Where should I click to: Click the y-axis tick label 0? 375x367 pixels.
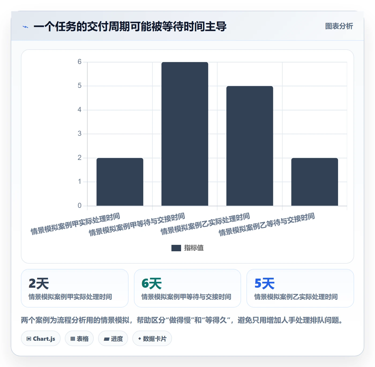pyautogui.click(x=80, y=206)
